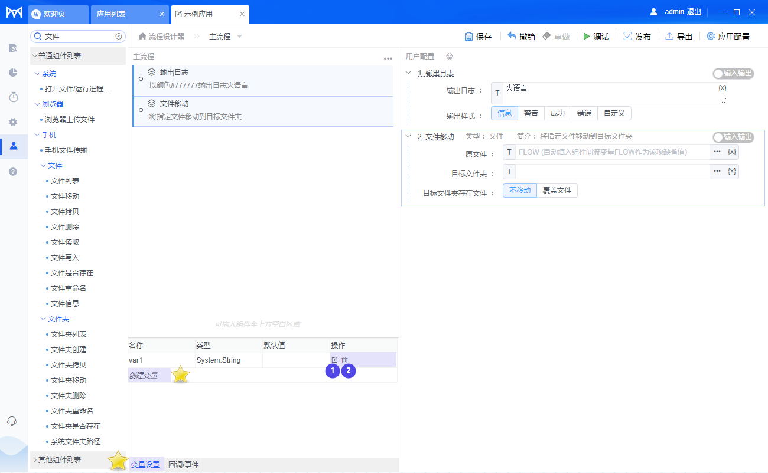
Task: Open user configuration gear next to 用户配置
Action: pos(450,56)
